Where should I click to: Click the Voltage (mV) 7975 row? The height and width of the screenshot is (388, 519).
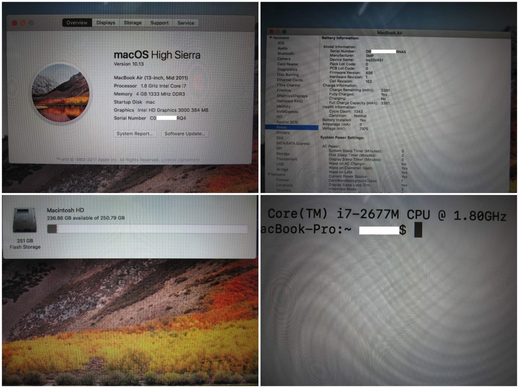point(345,129)
